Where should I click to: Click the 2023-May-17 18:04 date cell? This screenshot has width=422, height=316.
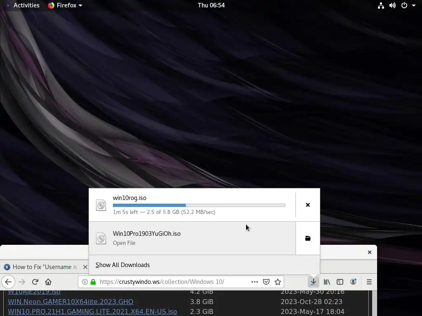tap(312, 312)
